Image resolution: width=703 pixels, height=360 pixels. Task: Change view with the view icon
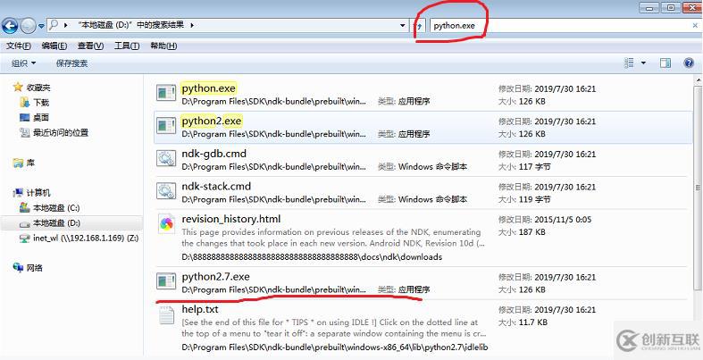click(629, 63)
